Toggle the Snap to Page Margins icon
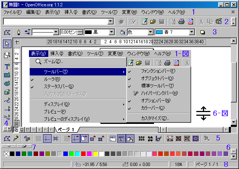This screenshot has height=169, width=239. click(x=84, y=138)
